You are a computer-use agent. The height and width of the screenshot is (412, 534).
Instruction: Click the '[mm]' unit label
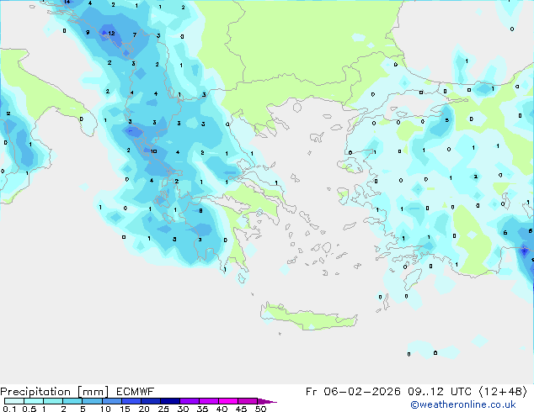[93, 392]
